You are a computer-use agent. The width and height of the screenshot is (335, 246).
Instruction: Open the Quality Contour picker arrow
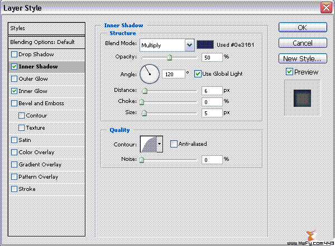(x=160, y=144)
